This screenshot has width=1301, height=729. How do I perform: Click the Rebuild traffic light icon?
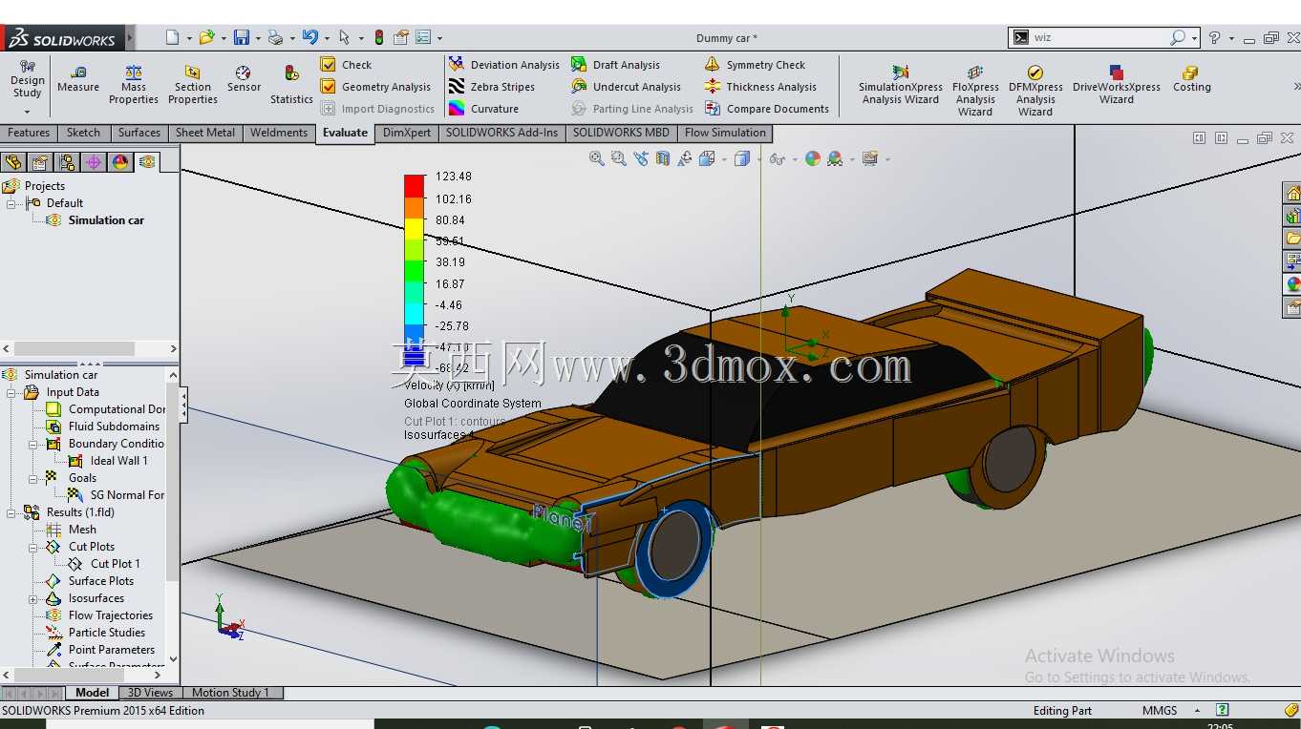click(x=379, y=37)
